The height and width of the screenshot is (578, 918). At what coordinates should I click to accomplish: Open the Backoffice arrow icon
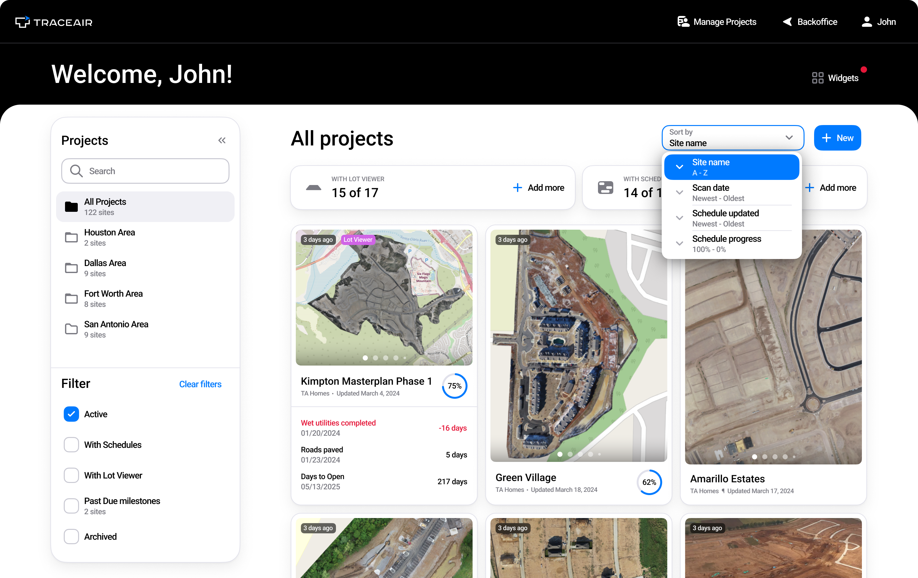click(x=788, y=22)
